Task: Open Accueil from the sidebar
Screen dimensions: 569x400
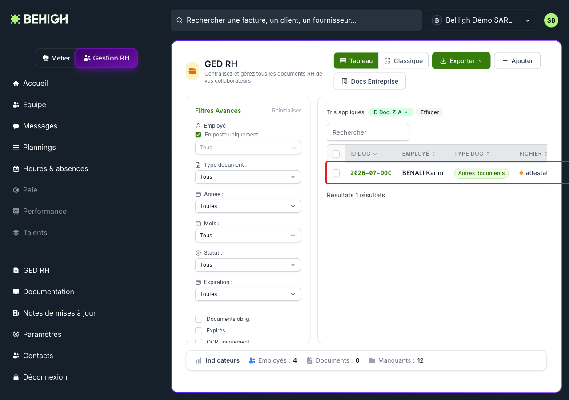Action: pos(30,83)
